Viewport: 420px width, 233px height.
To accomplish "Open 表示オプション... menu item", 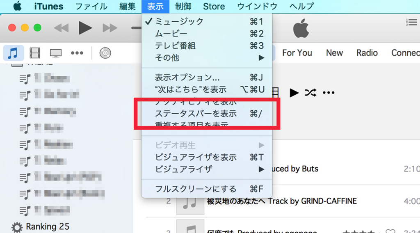I will [207, 78].
